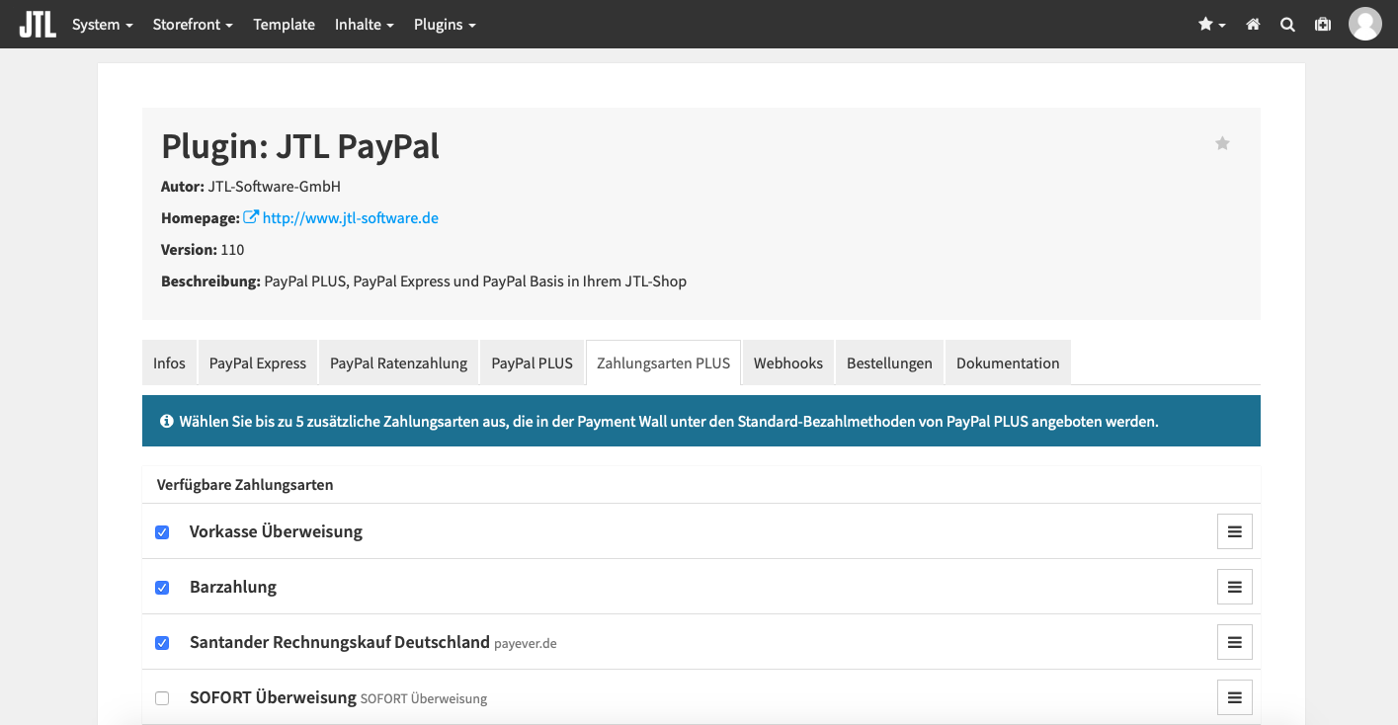Switch to the Dokumentation tab
The width and height of the screenshot is (1398, 725).
coord(1008,362)
